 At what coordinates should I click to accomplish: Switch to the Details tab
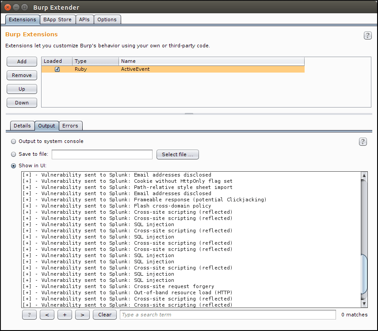click(x=22, y=126)
